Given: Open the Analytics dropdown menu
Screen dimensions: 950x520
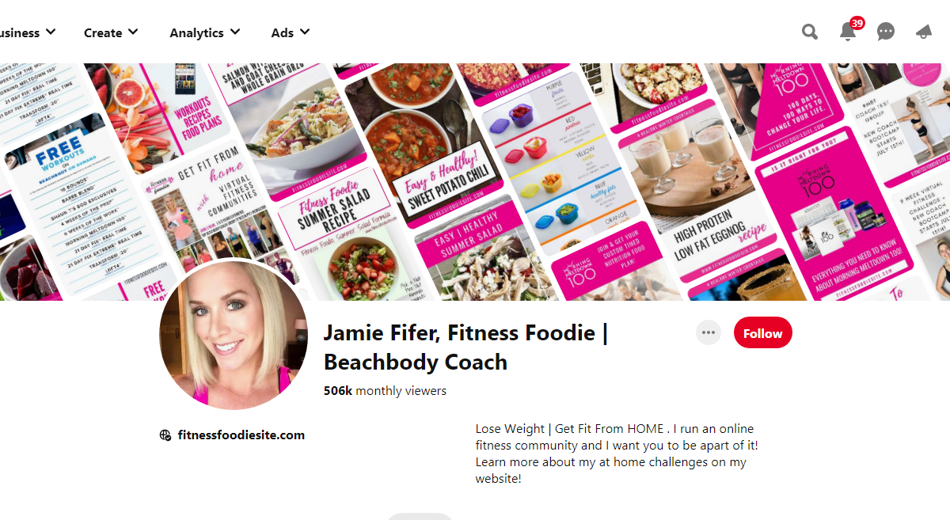Looking at the screenshot, I should pos(205,32).
